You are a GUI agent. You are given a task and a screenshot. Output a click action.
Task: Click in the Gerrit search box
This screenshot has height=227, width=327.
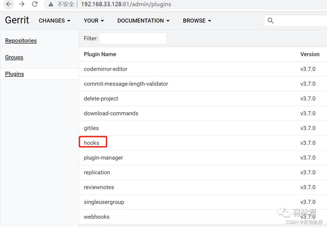pos(300,21)
